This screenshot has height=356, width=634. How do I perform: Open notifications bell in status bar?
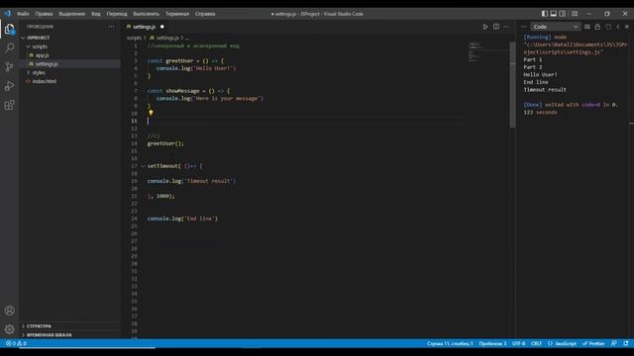(x=626, y=343)
